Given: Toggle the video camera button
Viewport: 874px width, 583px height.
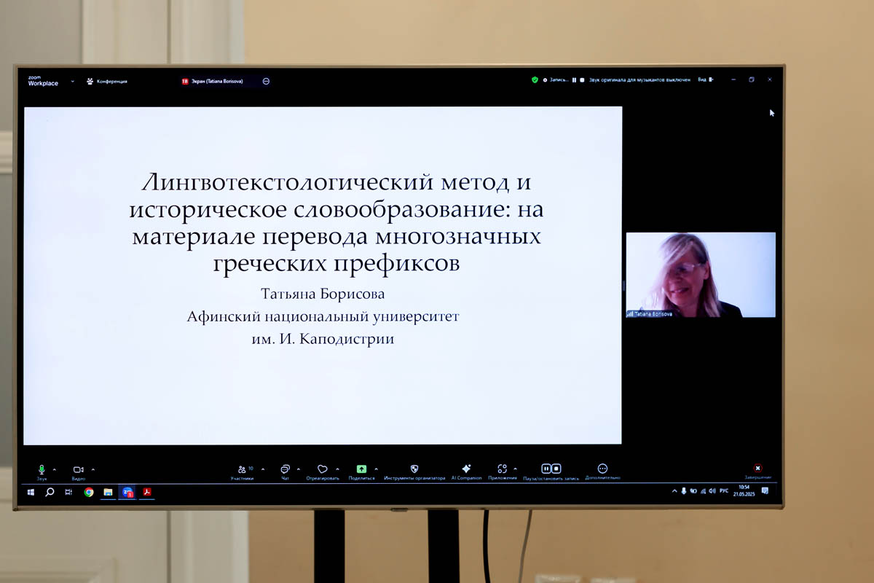Looking at the screenshot, I should (78, 470).
